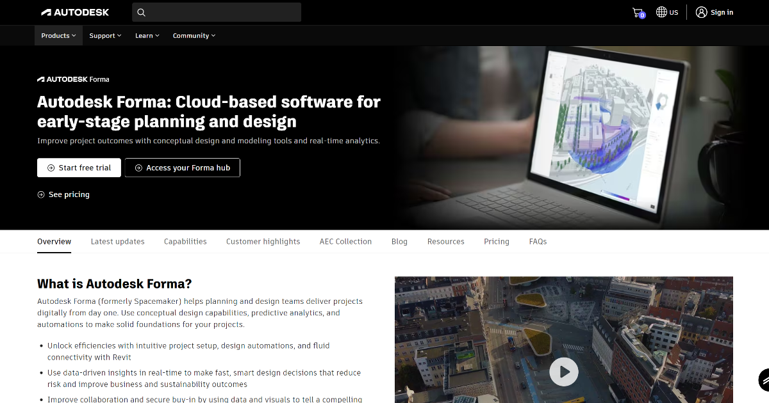769x403 pixels.
Task: Click inside the search input field
Action: (218, 12)
